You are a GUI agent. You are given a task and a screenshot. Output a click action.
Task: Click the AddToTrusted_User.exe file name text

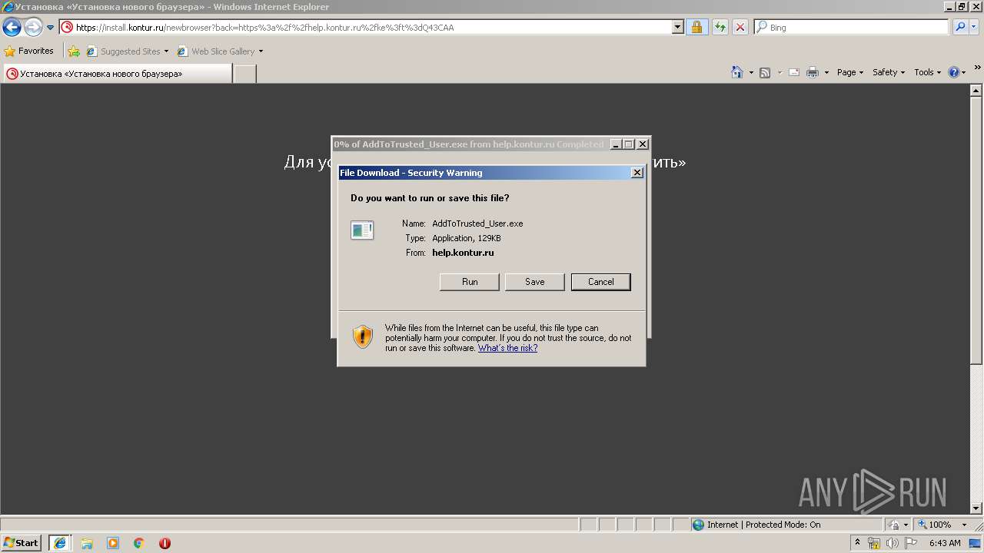[477, 224]
